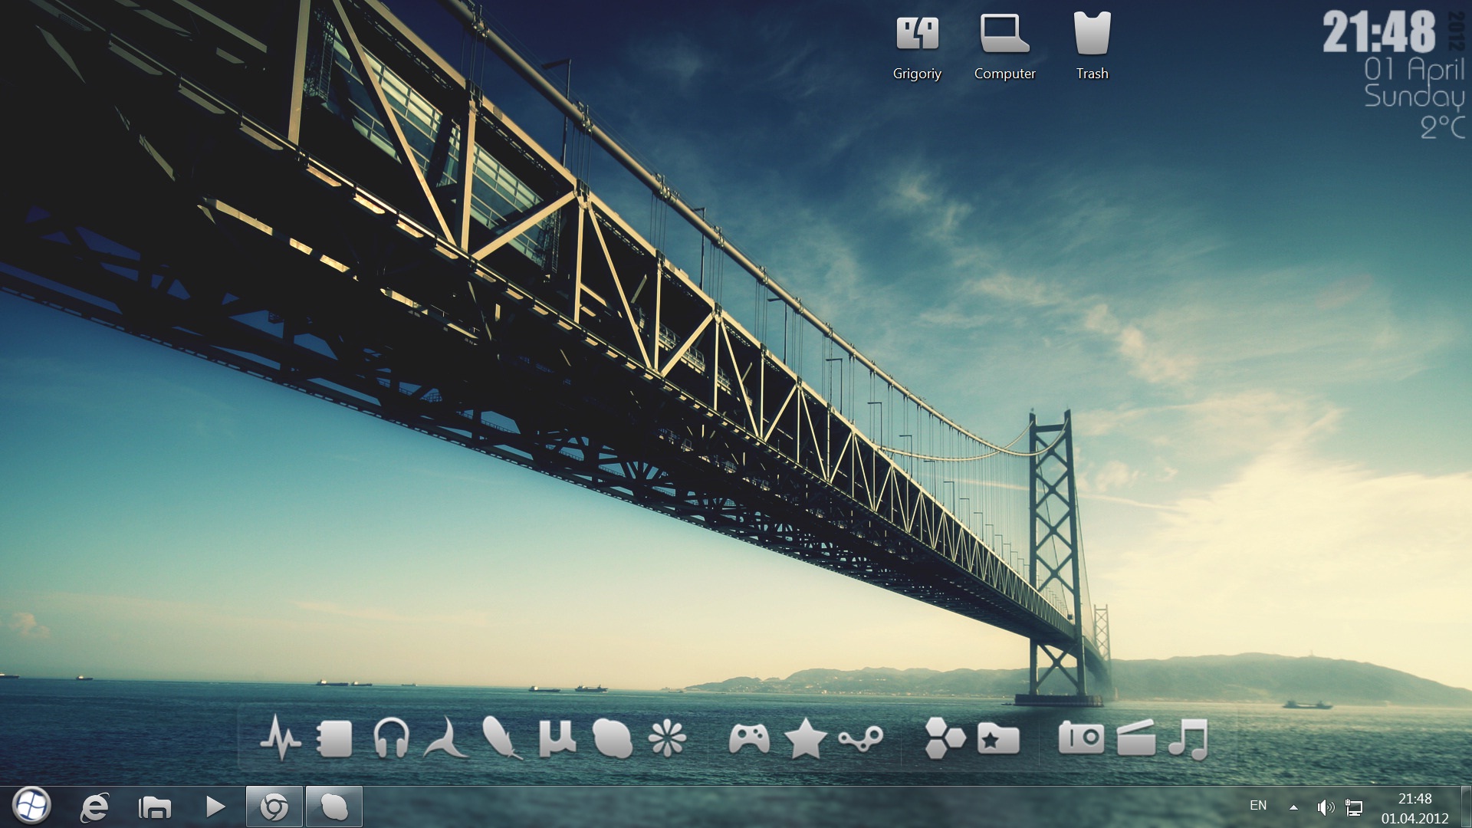Launch uTorrent from the dock
1472x828 pixels.
click(x=557, y=738)
